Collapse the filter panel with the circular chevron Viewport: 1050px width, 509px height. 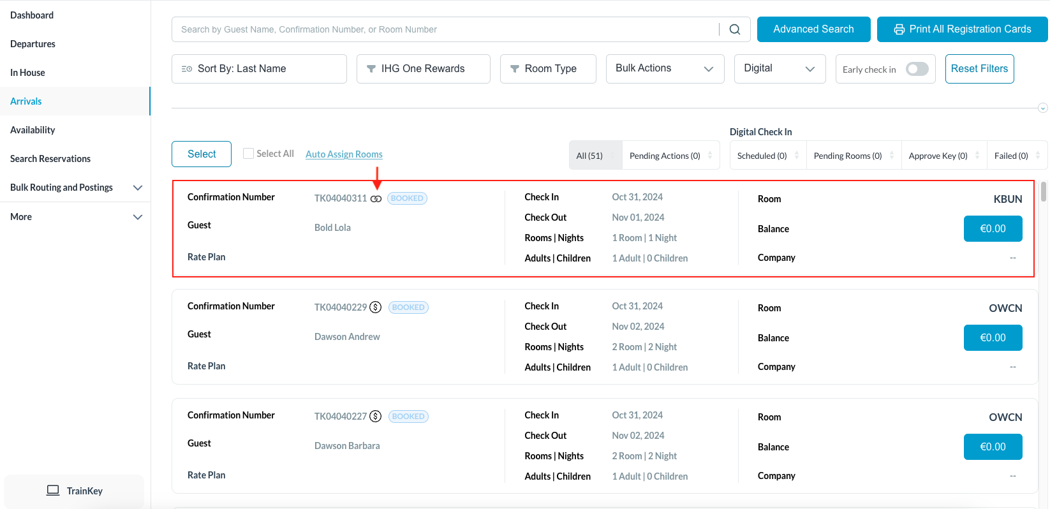point(1042,108)
